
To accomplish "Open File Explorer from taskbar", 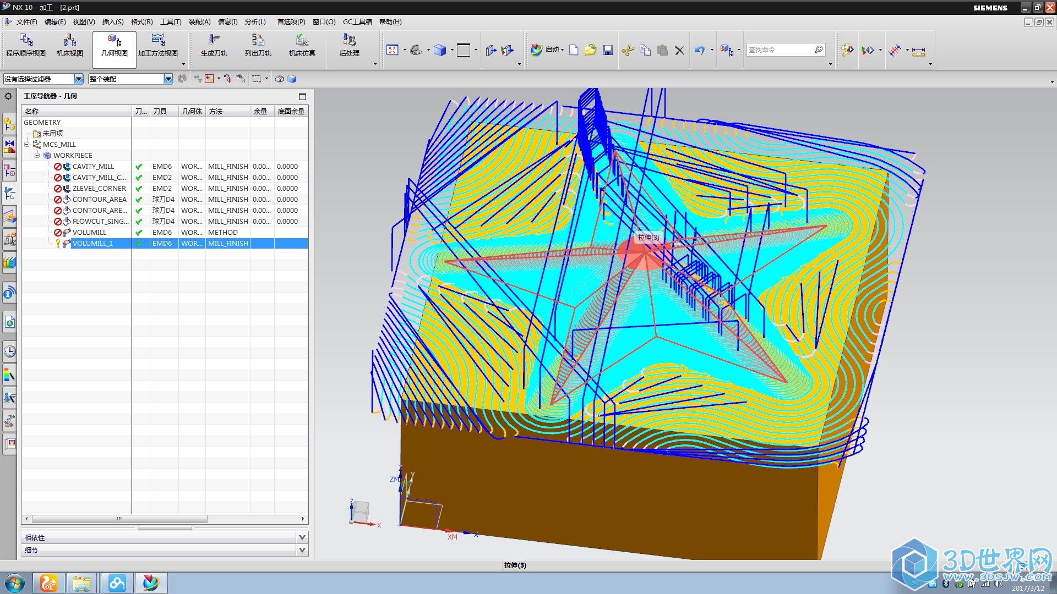I will tap(81, 583).
